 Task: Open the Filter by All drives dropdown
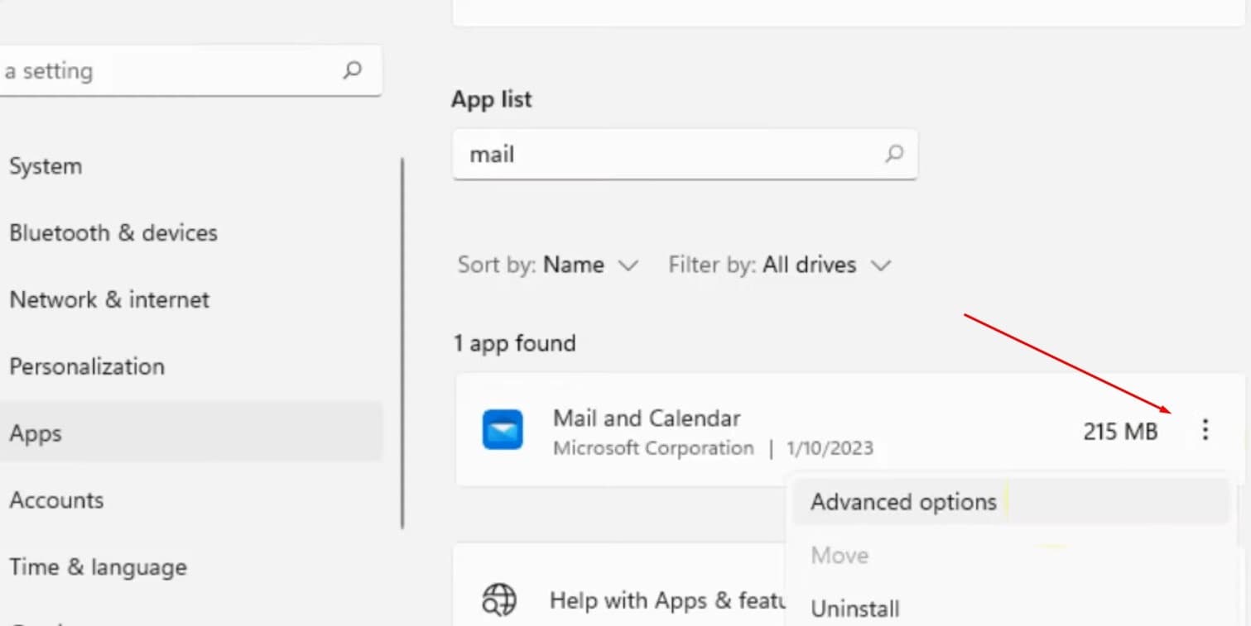tap(779, 265)
